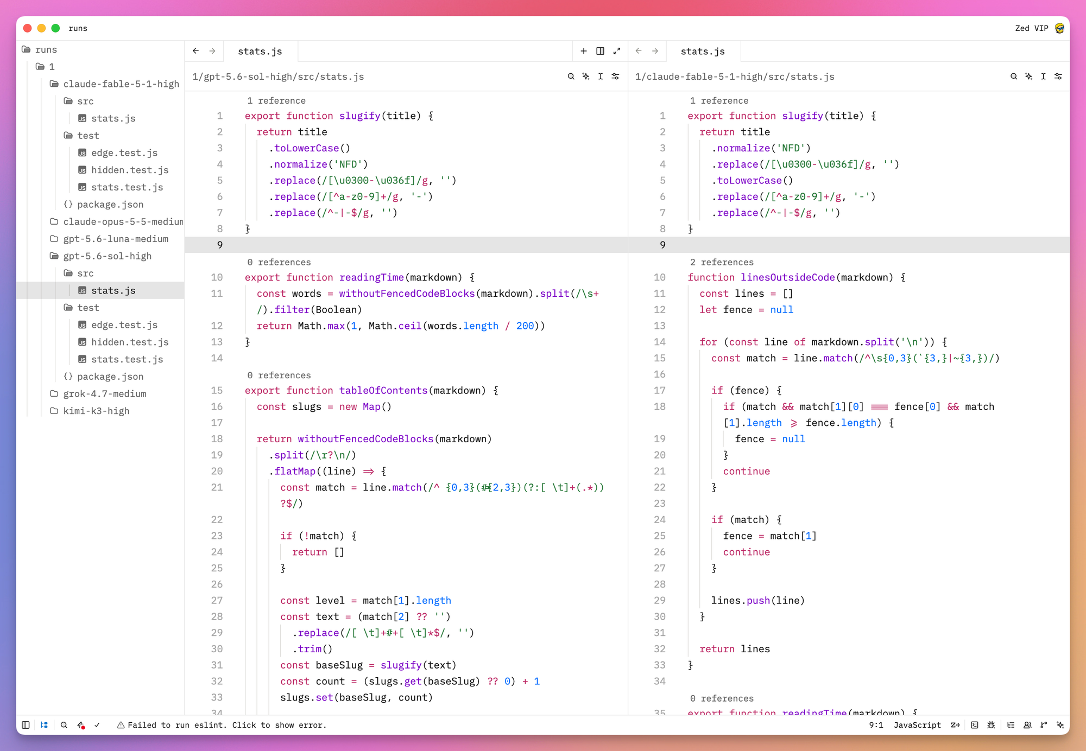Open buffer search in left editor toolbar
The image size is (1086, 751).
coord(571,77)
